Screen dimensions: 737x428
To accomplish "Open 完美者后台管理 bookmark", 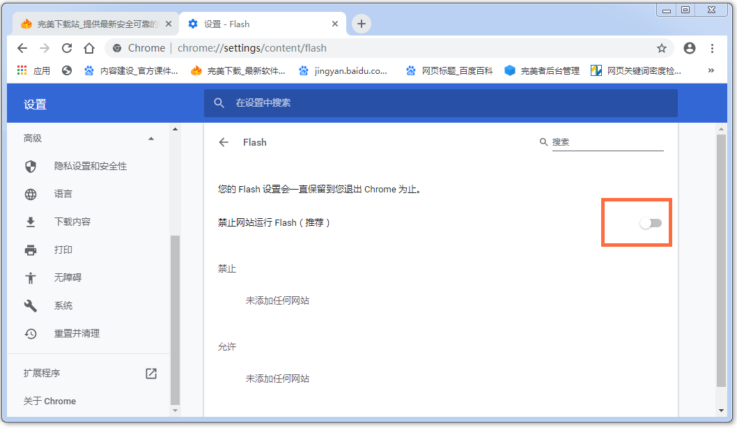I will click(542, 70).
